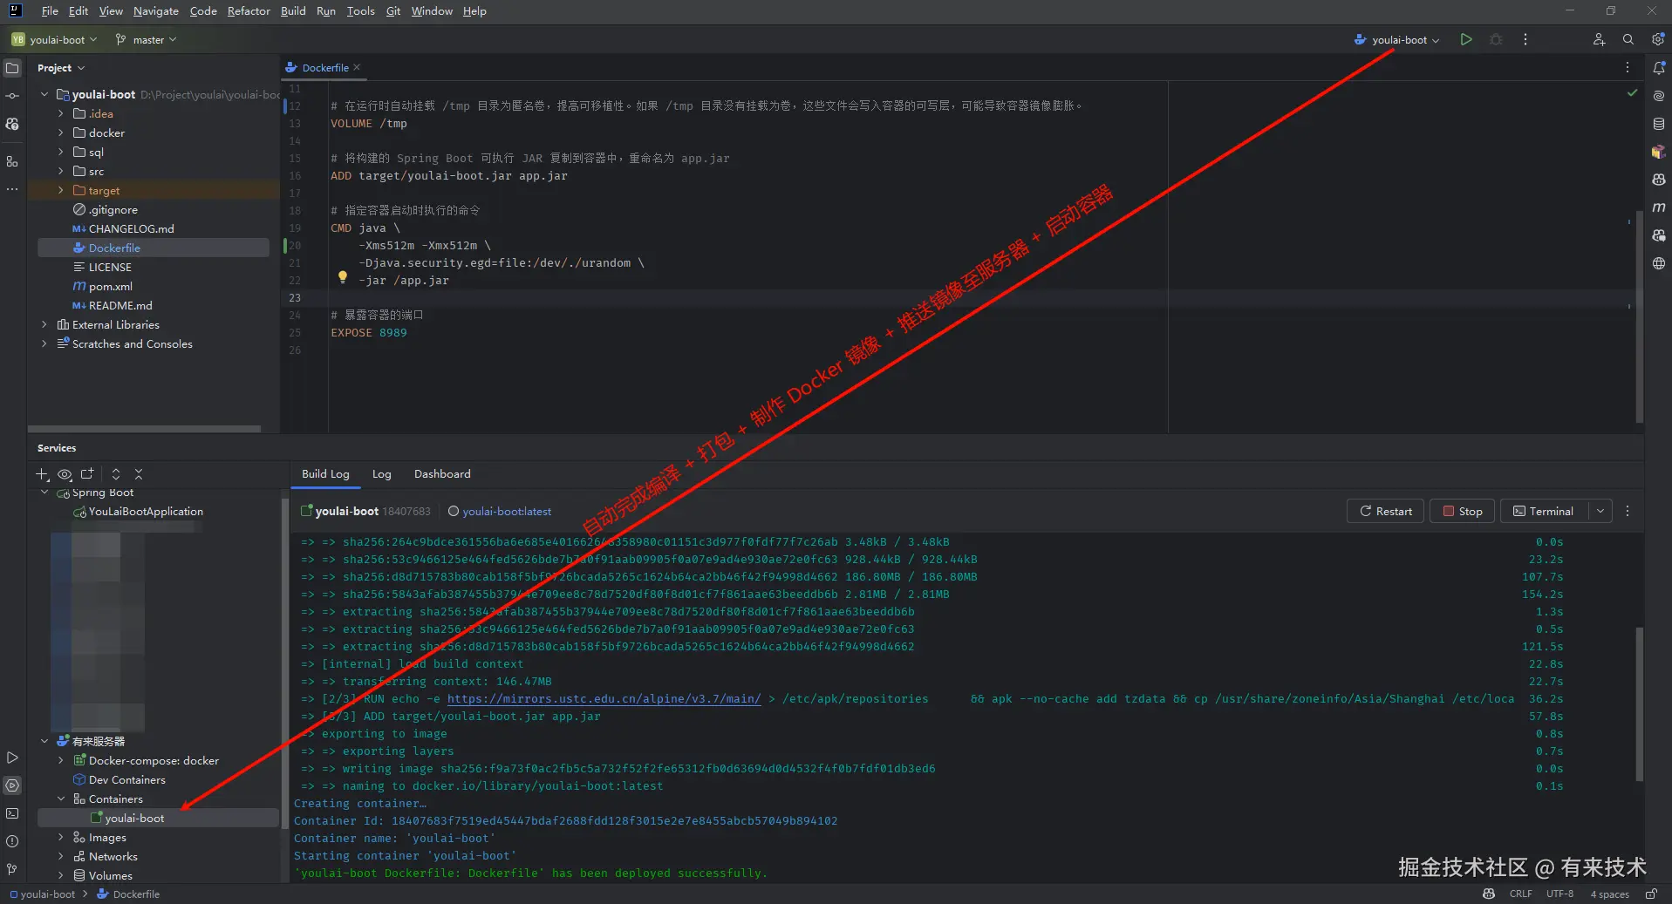Toggle the Services view options eye icon
This screenshot has height=904, width=1672.
coord(65,474)
